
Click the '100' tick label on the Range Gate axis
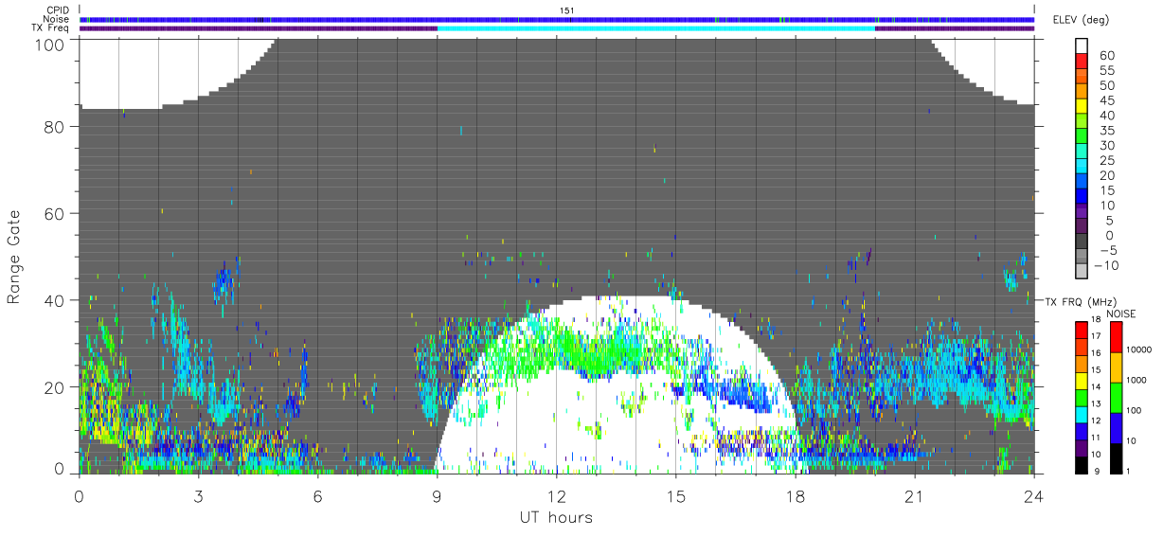coord(50,45)
